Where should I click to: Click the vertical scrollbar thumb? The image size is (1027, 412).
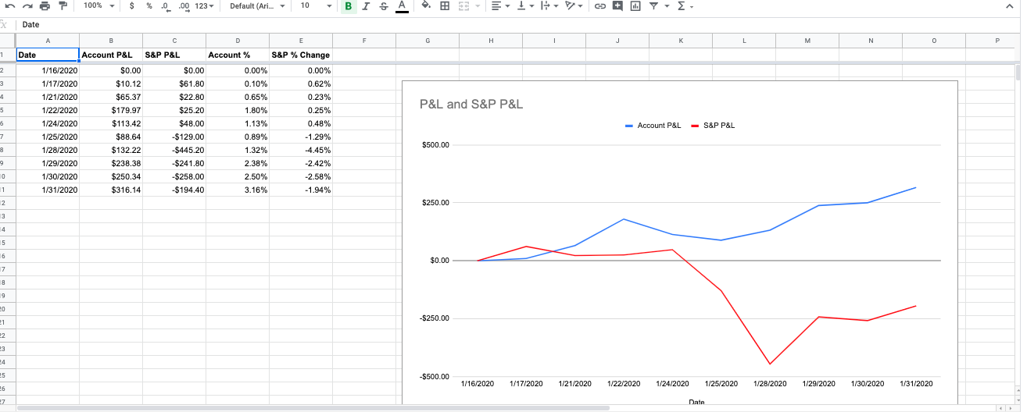pos(1018,73)
